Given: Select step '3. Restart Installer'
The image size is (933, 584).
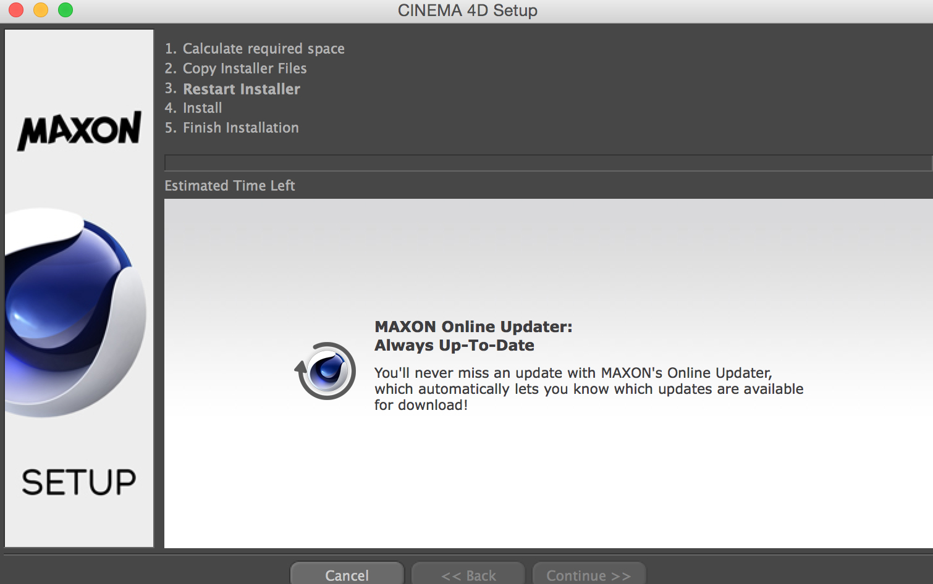Looking at the screenshot, I should 232,89.
